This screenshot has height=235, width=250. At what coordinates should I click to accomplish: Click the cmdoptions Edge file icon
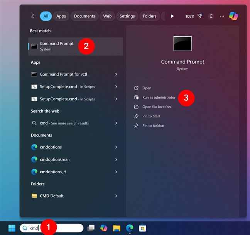(34, 147)
